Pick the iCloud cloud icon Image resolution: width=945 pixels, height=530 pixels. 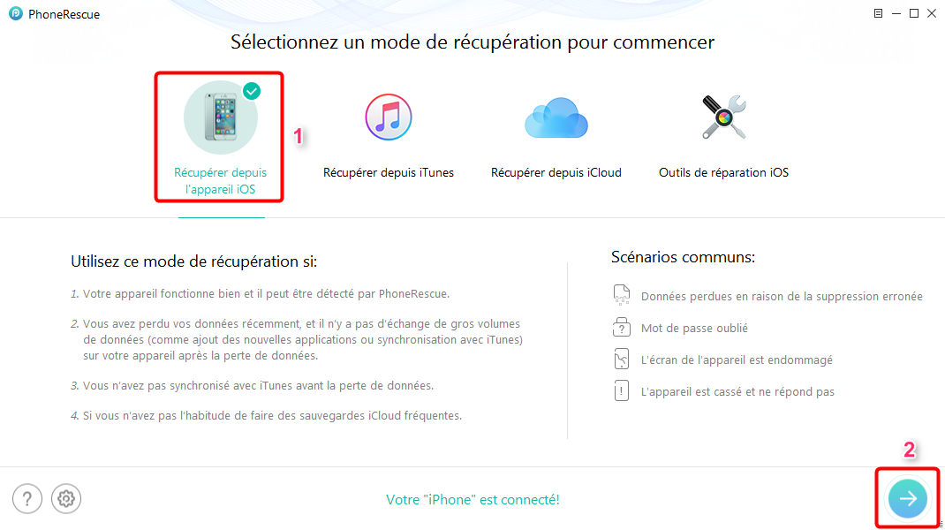(x=556, y=118)
